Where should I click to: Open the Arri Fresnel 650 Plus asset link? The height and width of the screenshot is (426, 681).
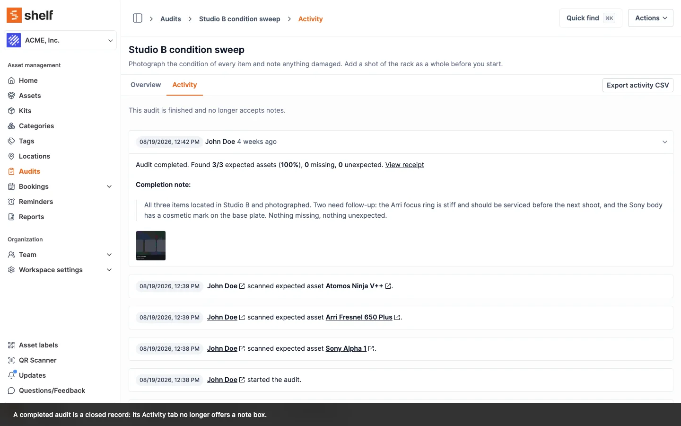coord(359,317)
